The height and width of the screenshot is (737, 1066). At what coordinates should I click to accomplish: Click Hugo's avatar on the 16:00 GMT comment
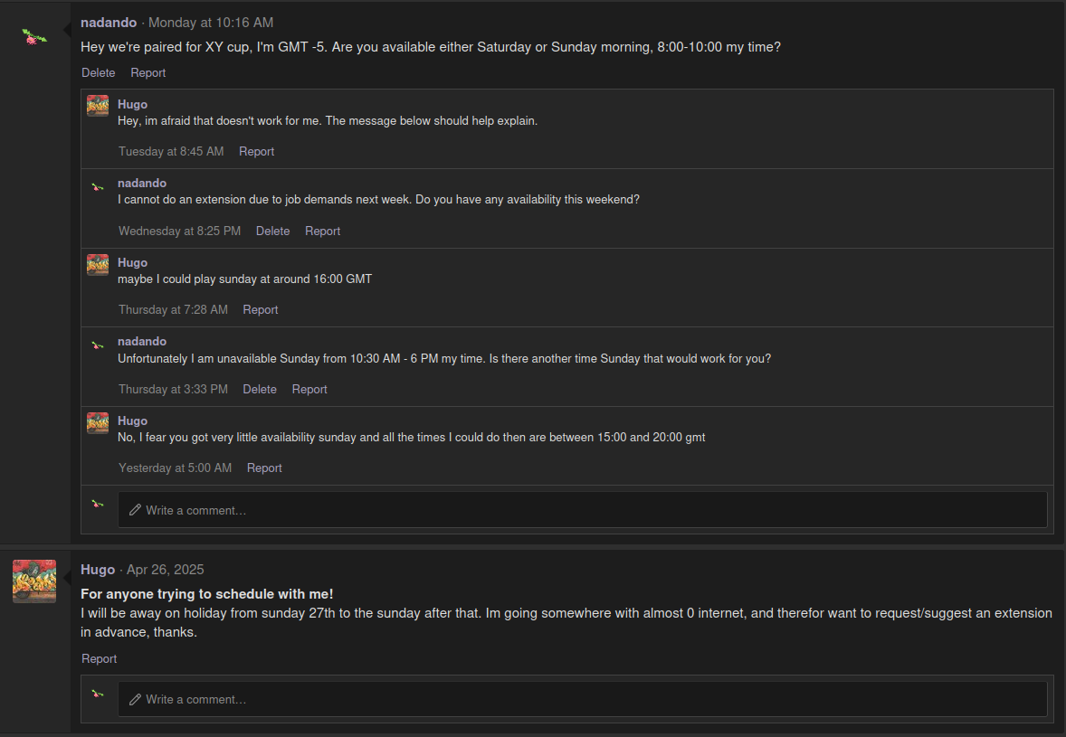coord(98,264)
